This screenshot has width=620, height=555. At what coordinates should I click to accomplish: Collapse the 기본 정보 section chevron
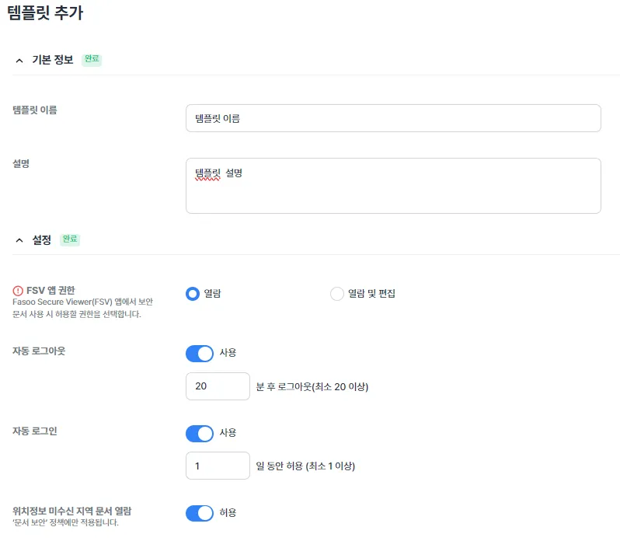click(x=19, y=61)
